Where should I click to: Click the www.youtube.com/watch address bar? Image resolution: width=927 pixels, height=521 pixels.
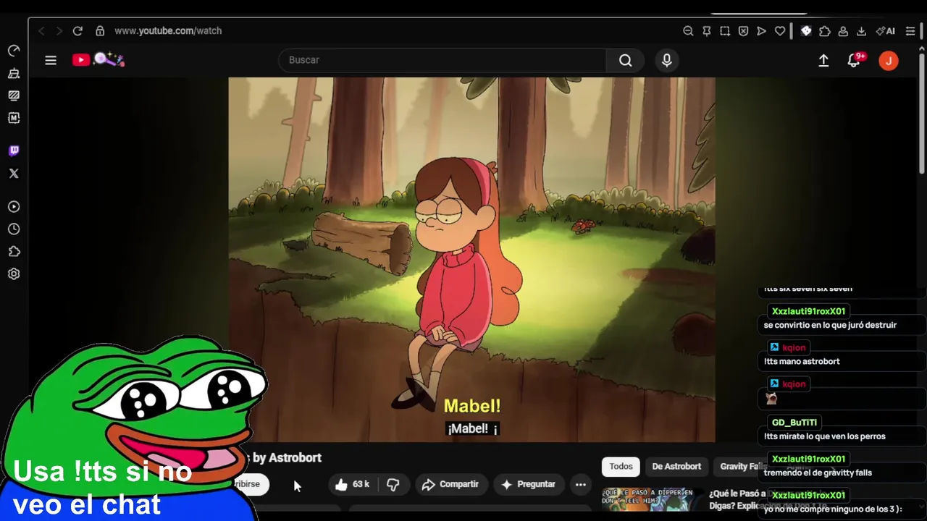coord(168,31)
